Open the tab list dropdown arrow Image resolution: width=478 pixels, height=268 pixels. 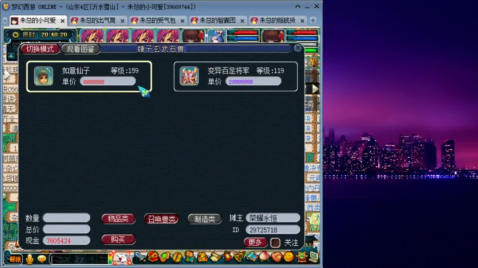pyautogui.click(x=5, y=20)
